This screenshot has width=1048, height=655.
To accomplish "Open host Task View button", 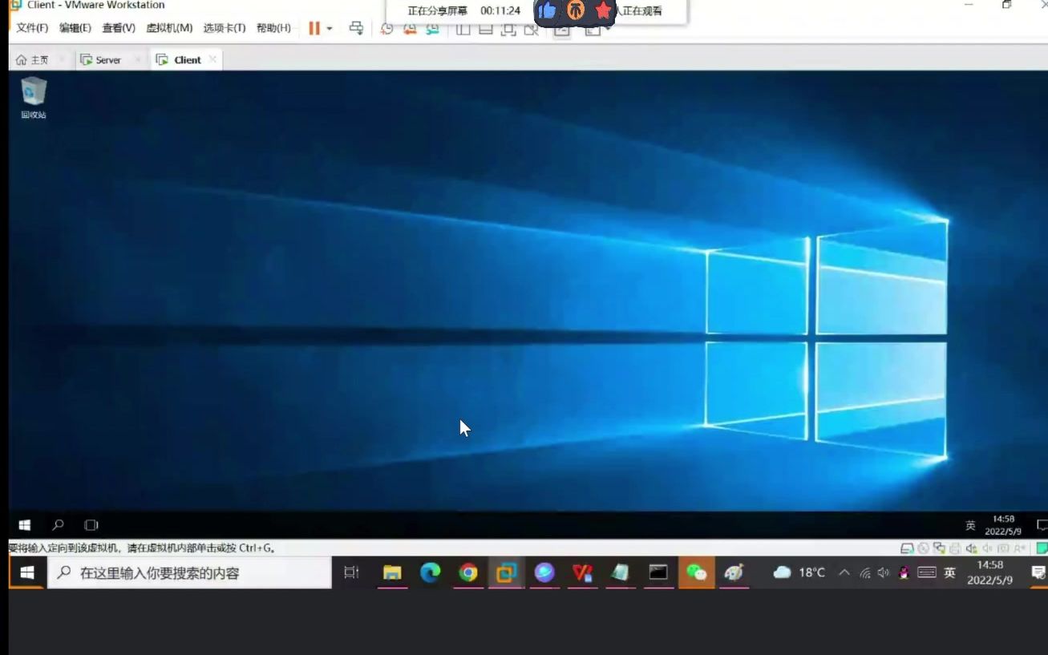I will tap(351, 572).
